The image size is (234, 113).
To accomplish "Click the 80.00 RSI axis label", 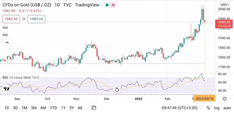I will [222, 74].
